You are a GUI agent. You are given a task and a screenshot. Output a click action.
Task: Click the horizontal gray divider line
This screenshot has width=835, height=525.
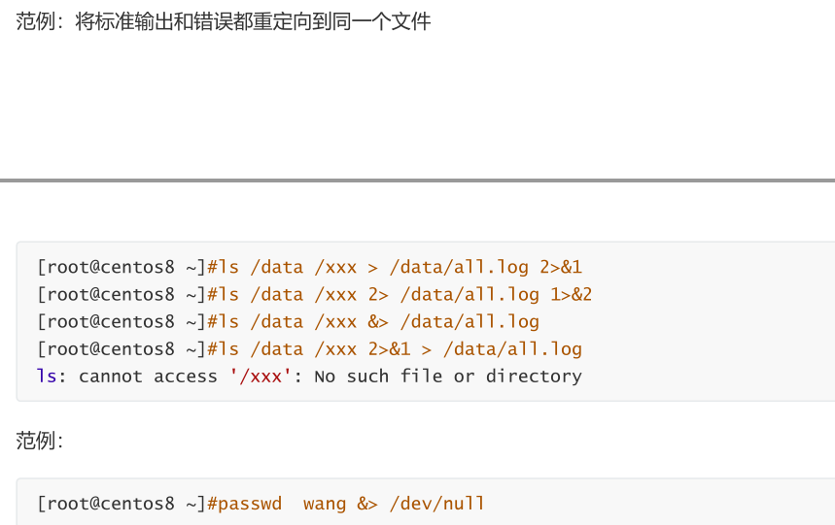[x=418, y=180]
